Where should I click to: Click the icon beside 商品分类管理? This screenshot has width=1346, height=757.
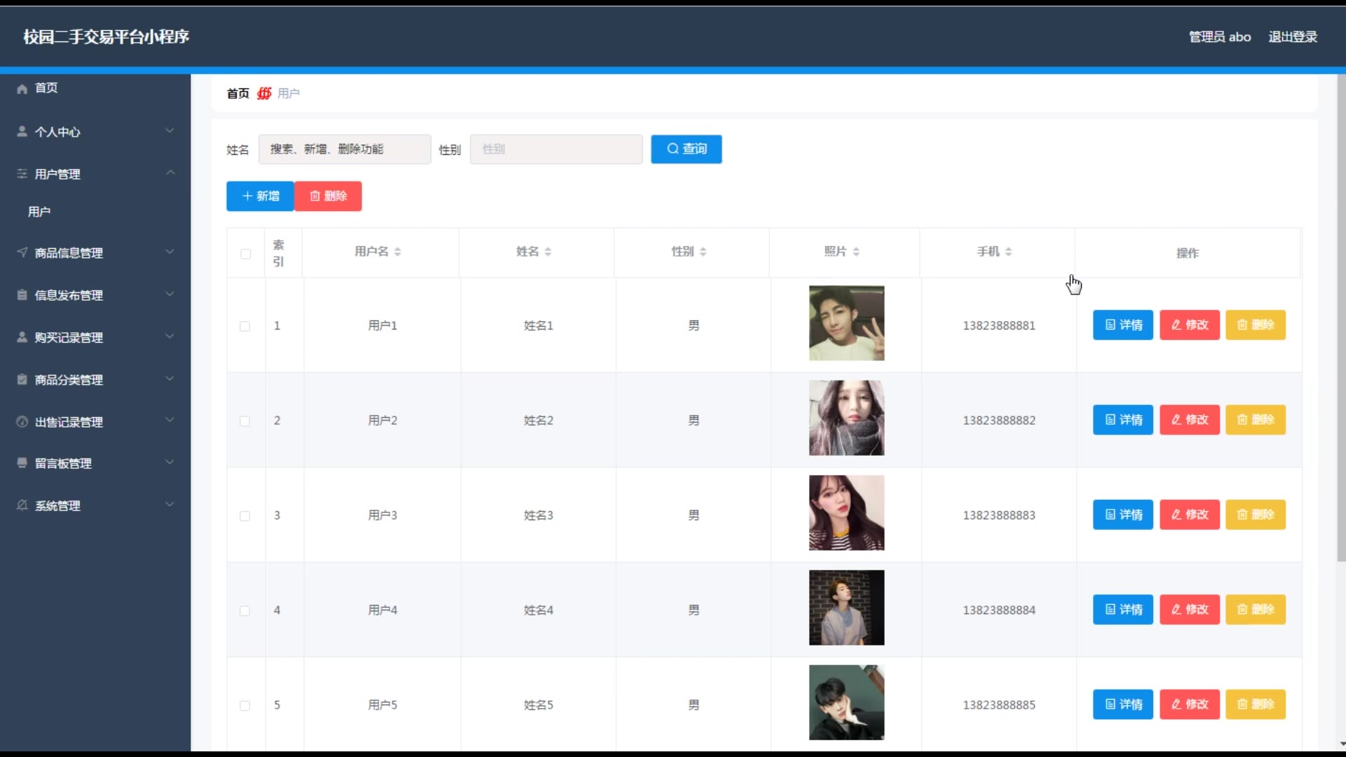tap(22, 379)
